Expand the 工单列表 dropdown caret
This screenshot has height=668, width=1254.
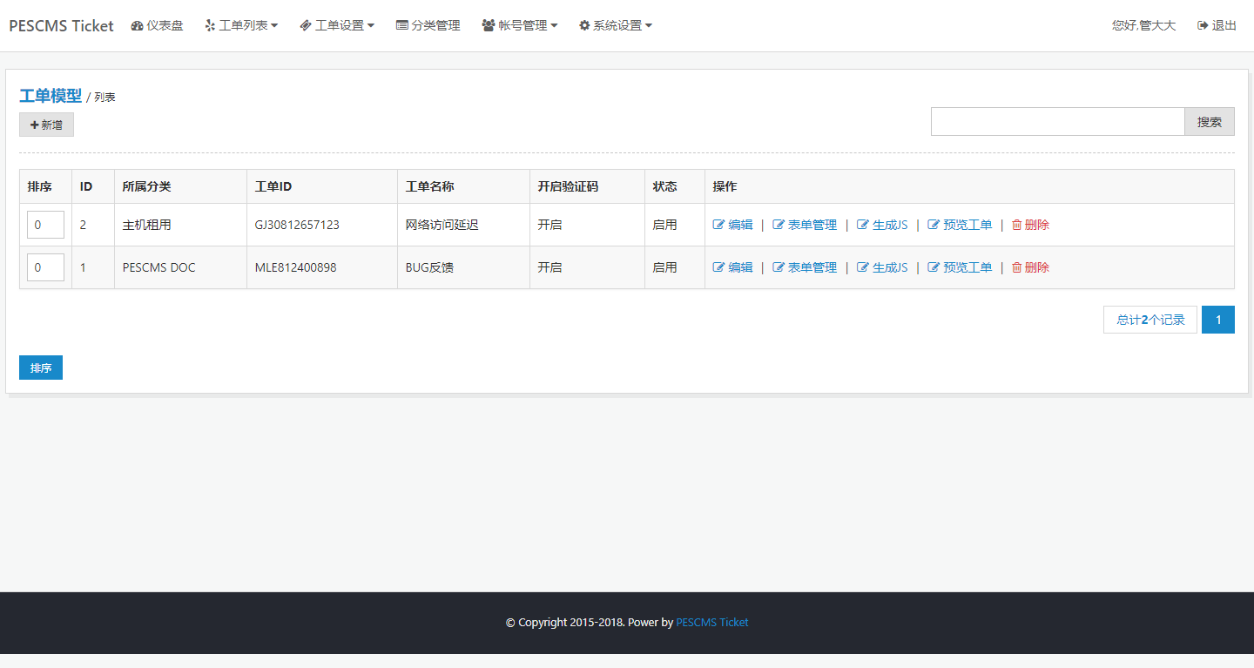coord(274,26)
